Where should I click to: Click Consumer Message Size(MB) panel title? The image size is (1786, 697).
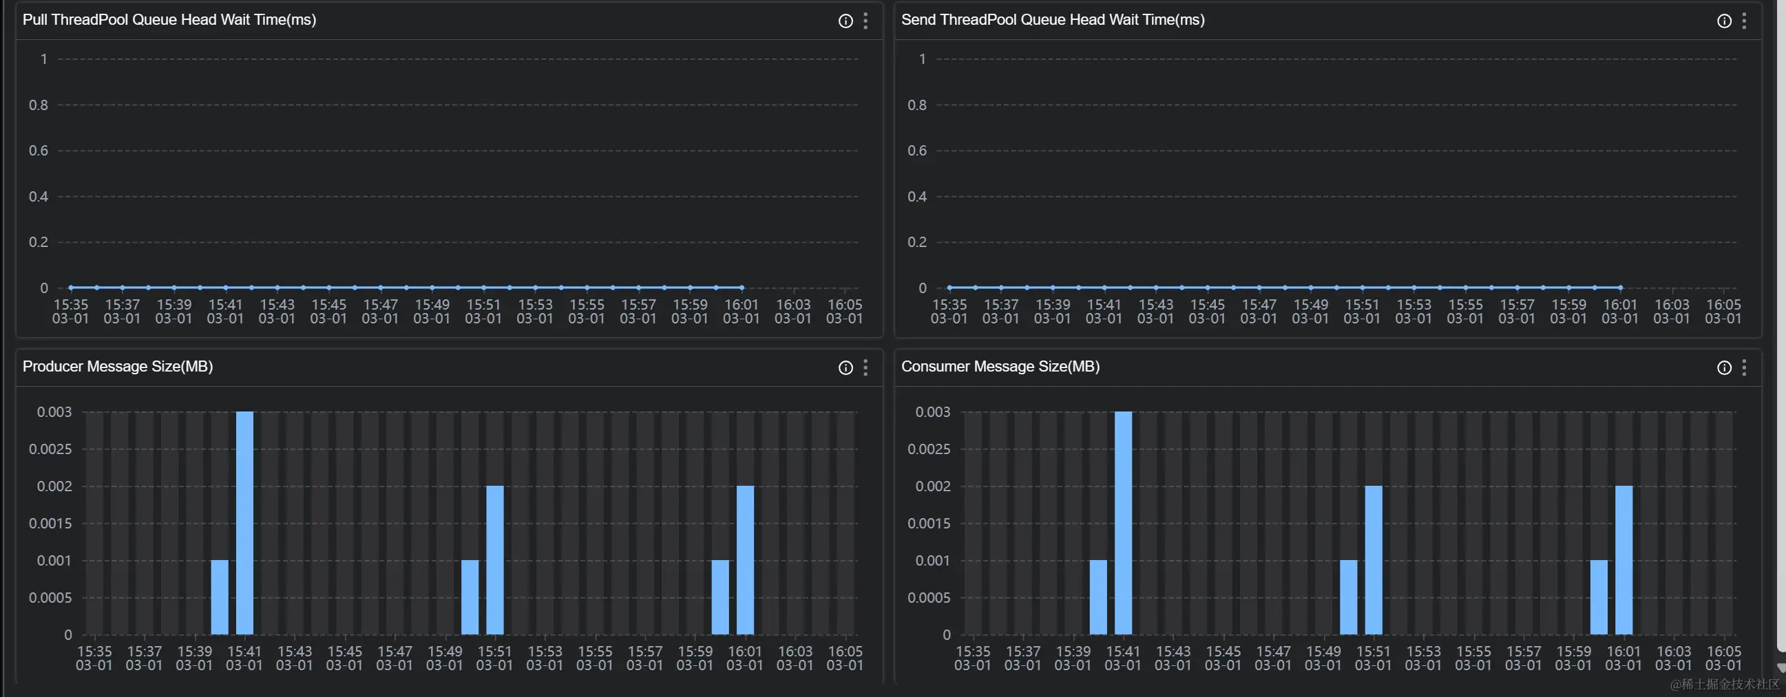tap(1000, 367)
